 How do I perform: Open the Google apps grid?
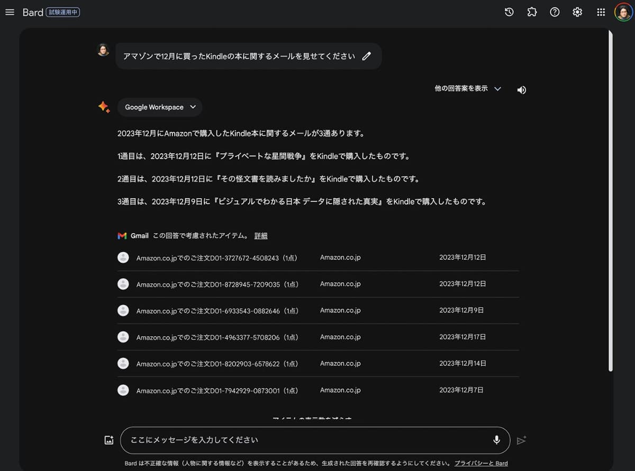coord(601,12)
